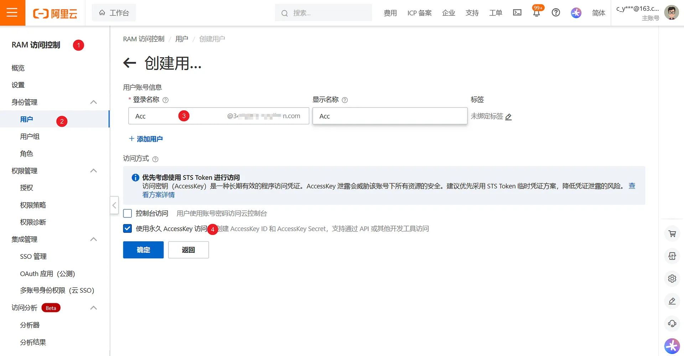684x356 pixels.
Task: Open the settings gear in right sidebar
Action: point(672,278)
